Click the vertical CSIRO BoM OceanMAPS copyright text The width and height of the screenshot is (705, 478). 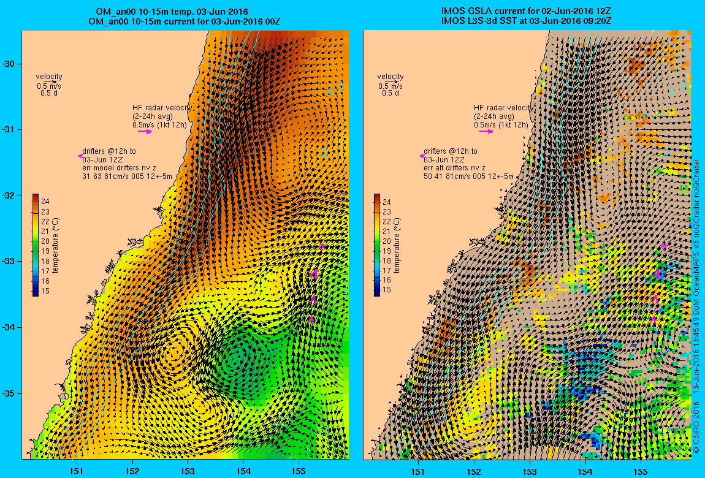[696, 306]
